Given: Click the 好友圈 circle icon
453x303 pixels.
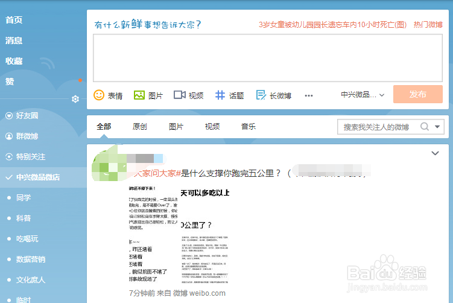Looking at the screenshot, I should click(x=9, y=116).
